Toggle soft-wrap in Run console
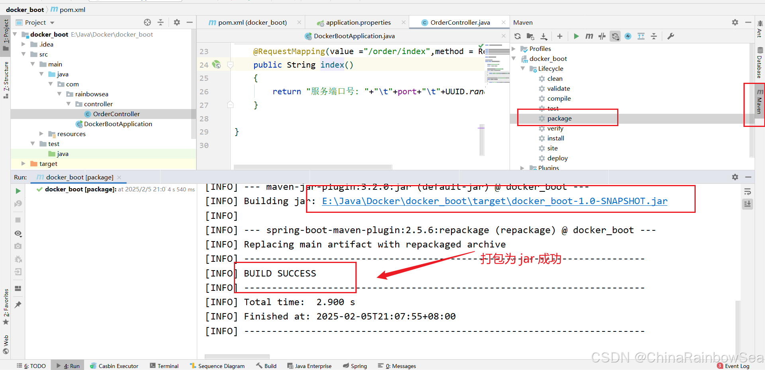 click(x=747, y=192)
